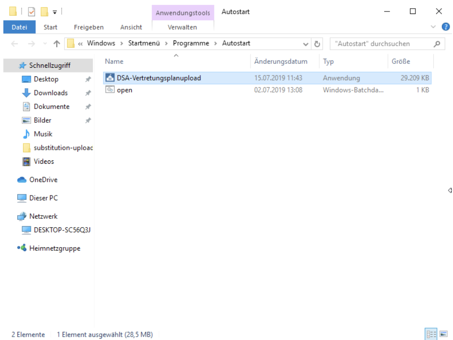The image size is (453, 340).
Task: Select OneDrive in the navigation pane
Action: click(43, 180)
